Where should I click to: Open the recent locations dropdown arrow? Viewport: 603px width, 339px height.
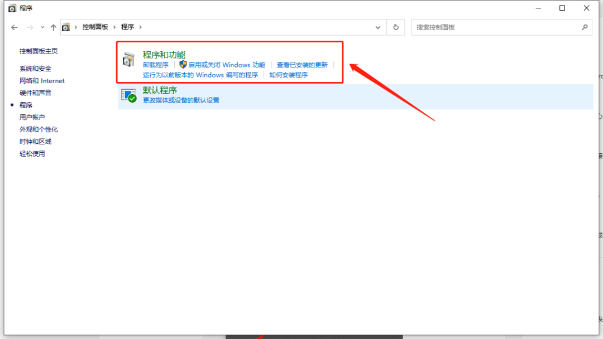42,27
